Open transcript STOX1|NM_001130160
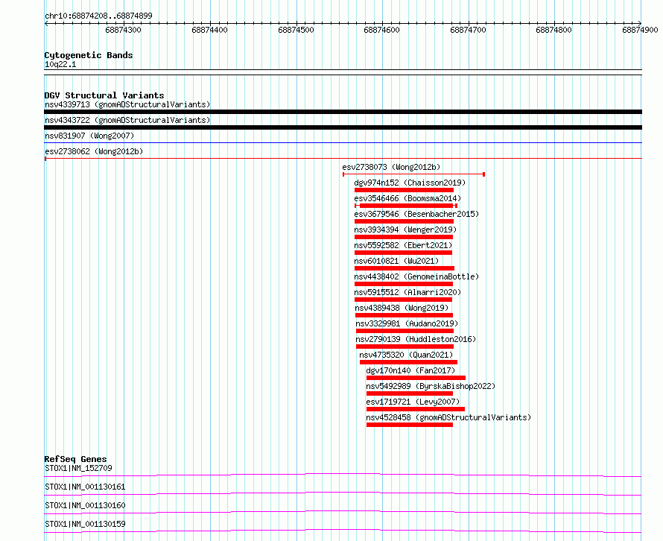663x541 pixels. tap(85, 505)
